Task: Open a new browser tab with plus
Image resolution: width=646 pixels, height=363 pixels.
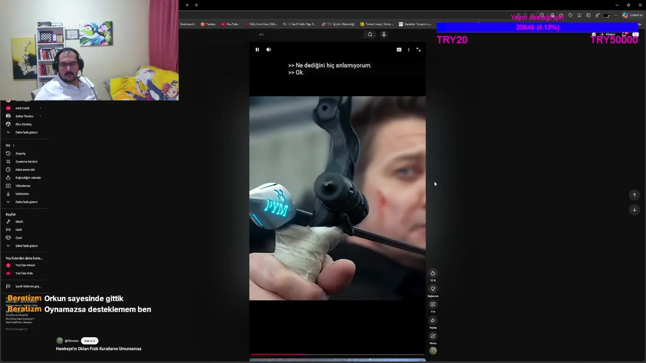Action: pyautogui.click(x=196, y=5)
